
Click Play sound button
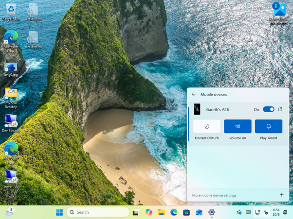click(x=269, y=126)
